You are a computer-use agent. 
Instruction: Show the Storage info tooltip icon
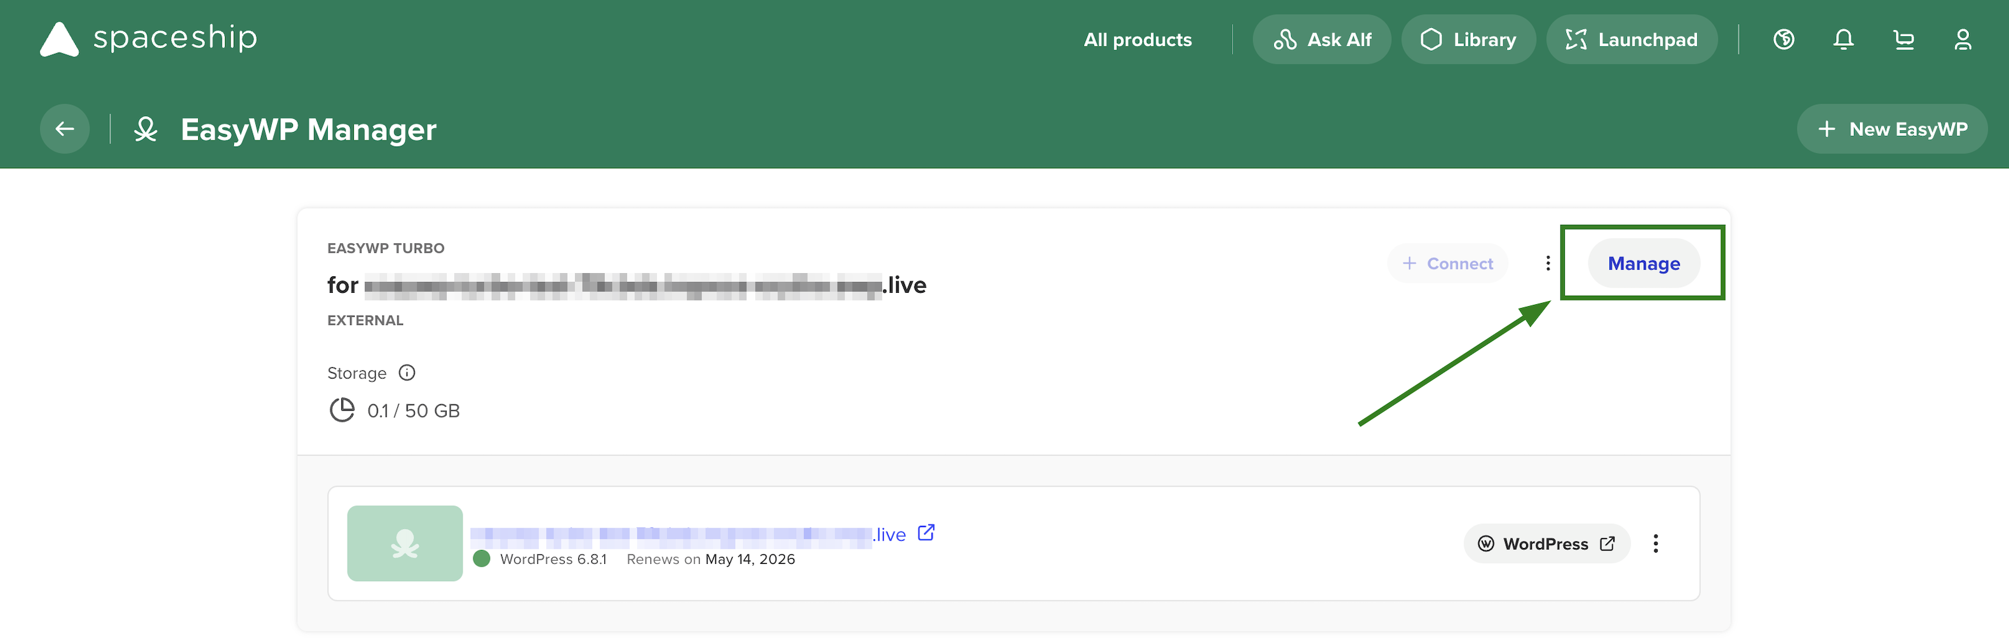click(x=407, y=373)
